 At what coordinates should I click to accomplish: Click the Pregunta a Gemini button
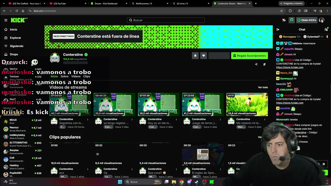[291, 4]
